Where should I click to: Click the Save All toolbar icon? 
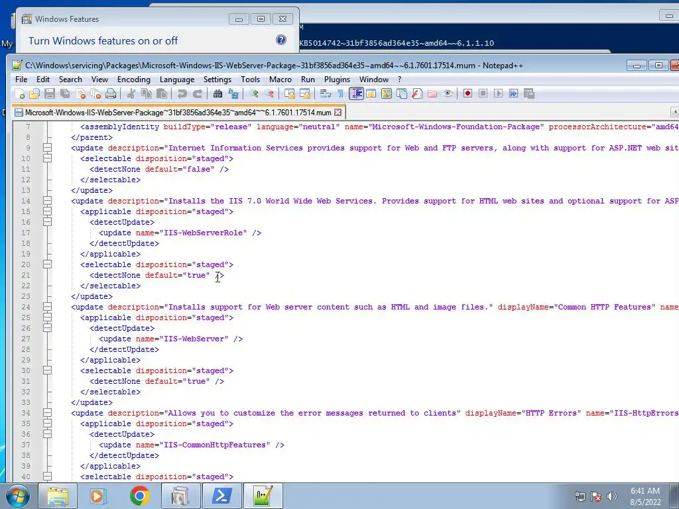[65, 94]
